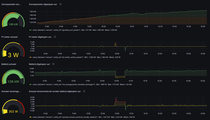Click 12:05 tick label on P1 meter chart axis
The height and width of the screenshot is (120, 210).
click(x=117, y=54)
